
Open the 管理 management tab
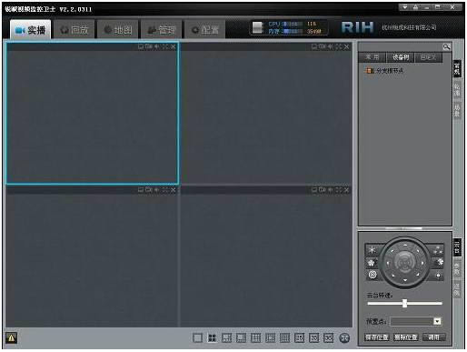pos(162,29)
